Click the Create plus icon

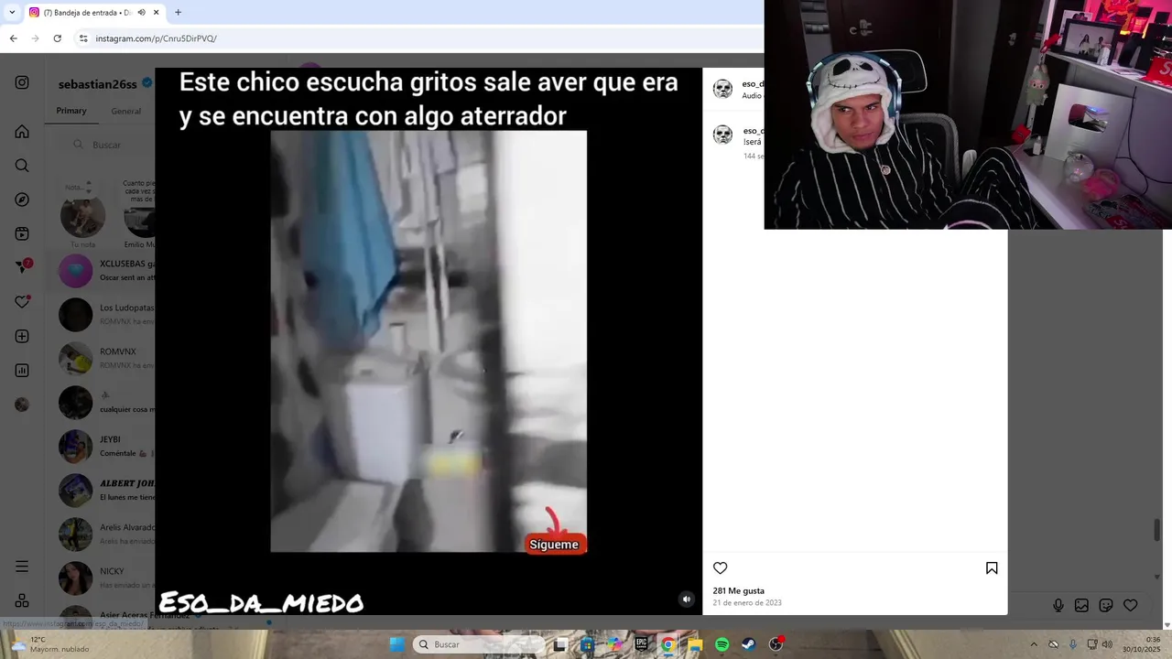(22, 336)
